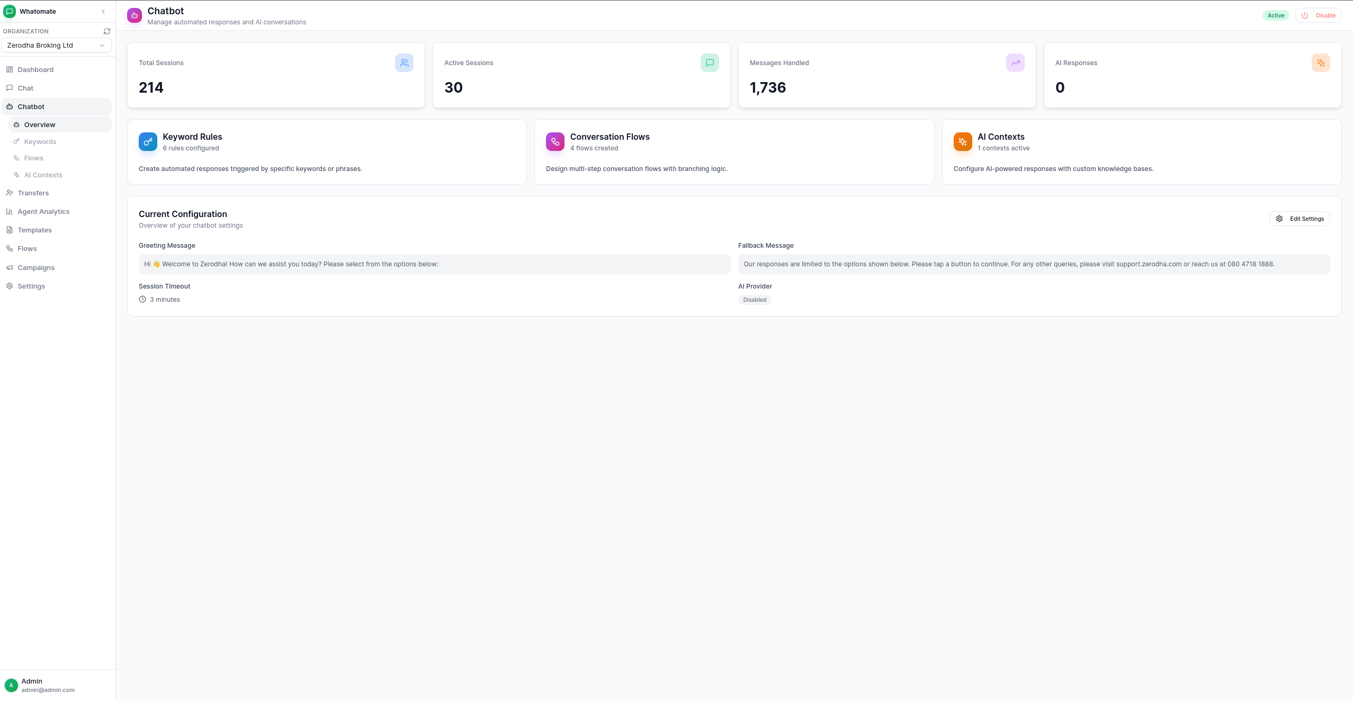Click the Edit Settings button

click(1300, 218)
